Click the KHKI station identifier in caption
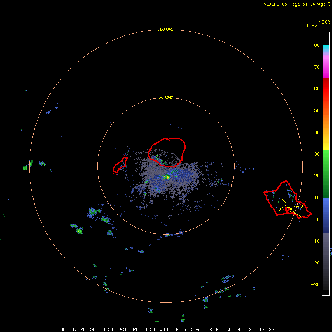The width and height of the screenshot is (332, 332). [217, 329]
